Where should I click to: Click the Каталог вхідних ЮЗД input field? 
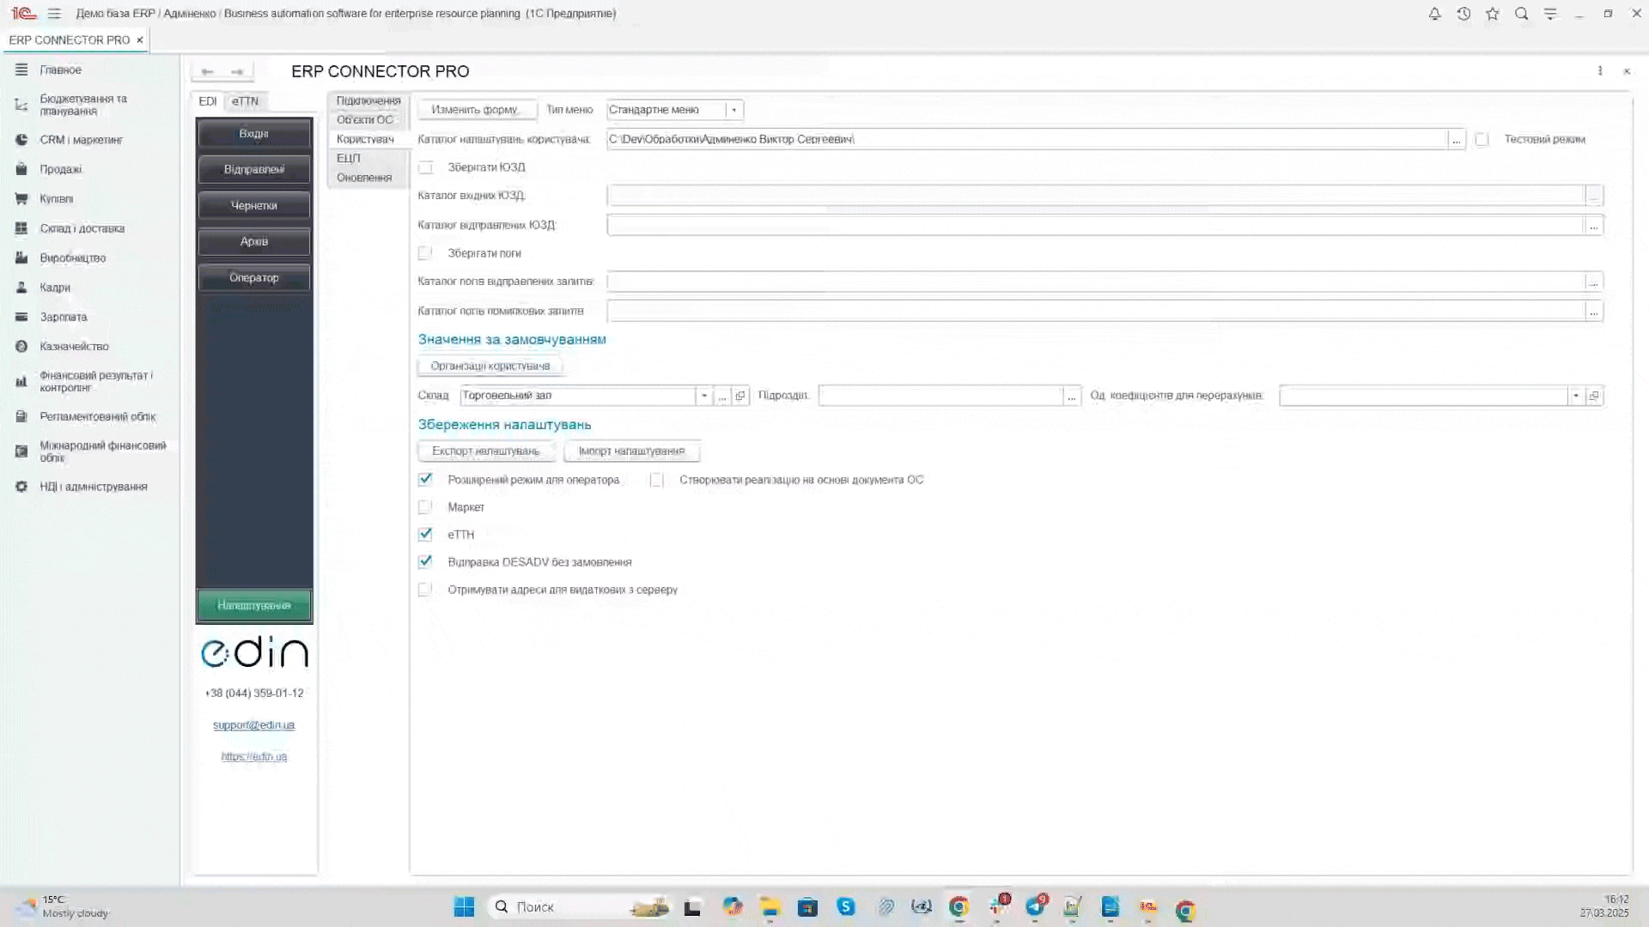pos(1095,196)
